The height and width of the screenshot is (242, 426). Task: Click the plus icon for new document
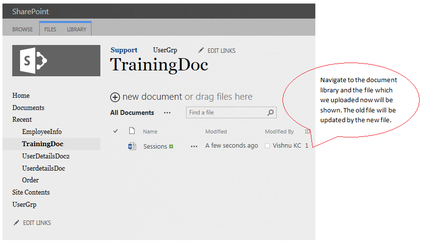115,97
